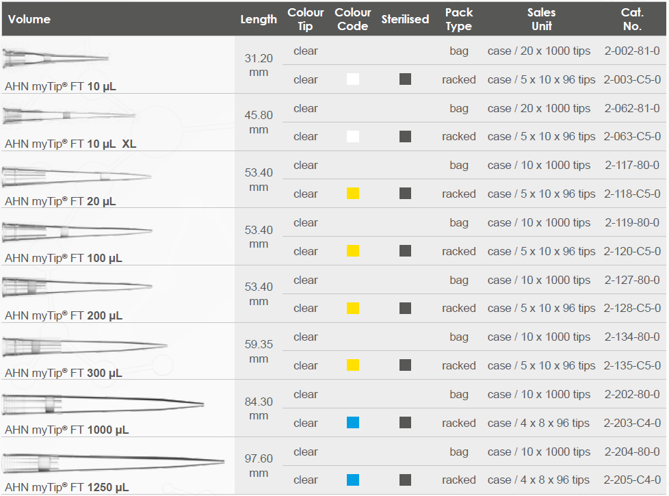The height and width of the screenshot is (496, 669).
Task: Click the "Colour Code" column header
Action: [x=353, y=19]
